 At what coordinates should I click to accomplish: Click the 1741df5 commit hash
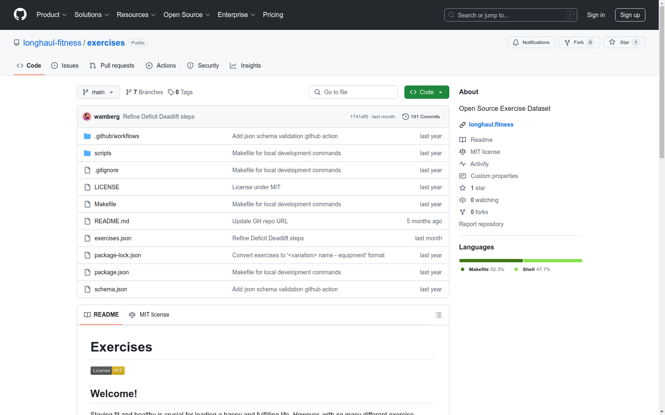[359, 117]
